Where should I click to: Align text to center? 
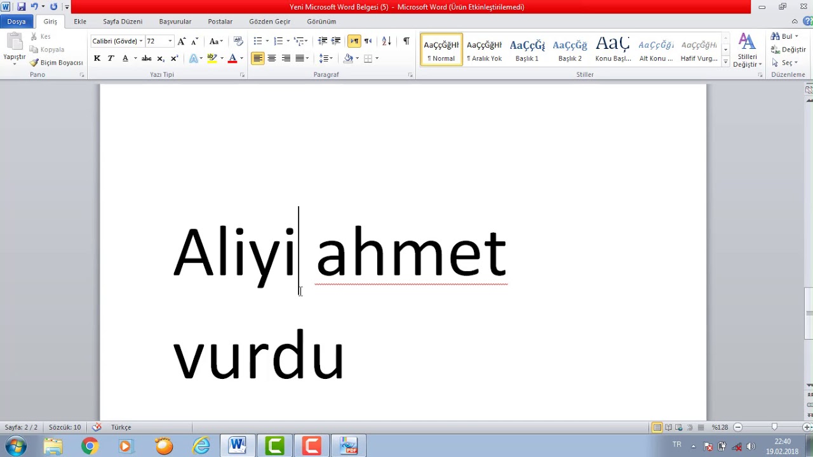272,58
